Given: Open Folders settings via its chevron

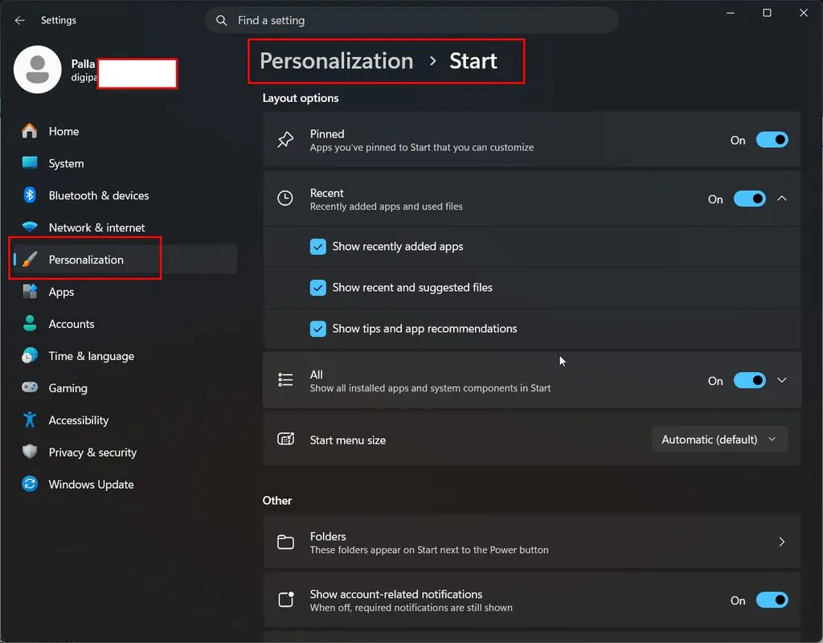Looking at the screenshot, I should pyautogui.click(x=781, y=542).
